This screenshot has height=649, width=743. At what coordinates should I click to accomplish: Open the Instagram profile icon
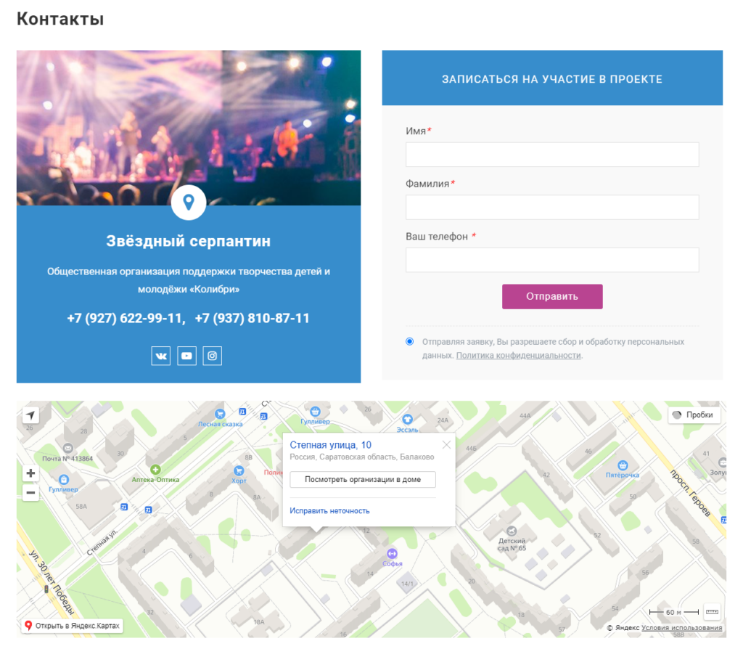point(212,356)
